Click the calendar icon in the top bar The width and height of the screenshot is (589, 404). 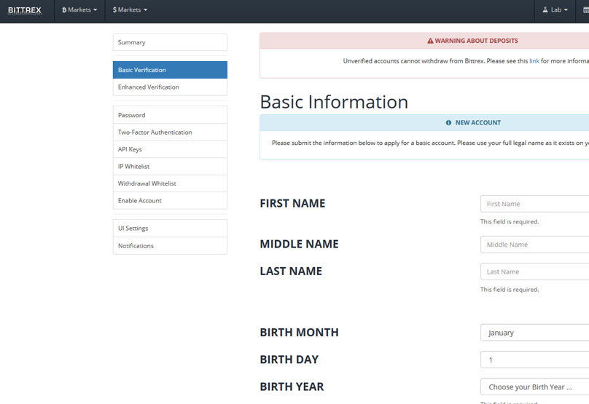pyautogui.click(x=586, y=9)
